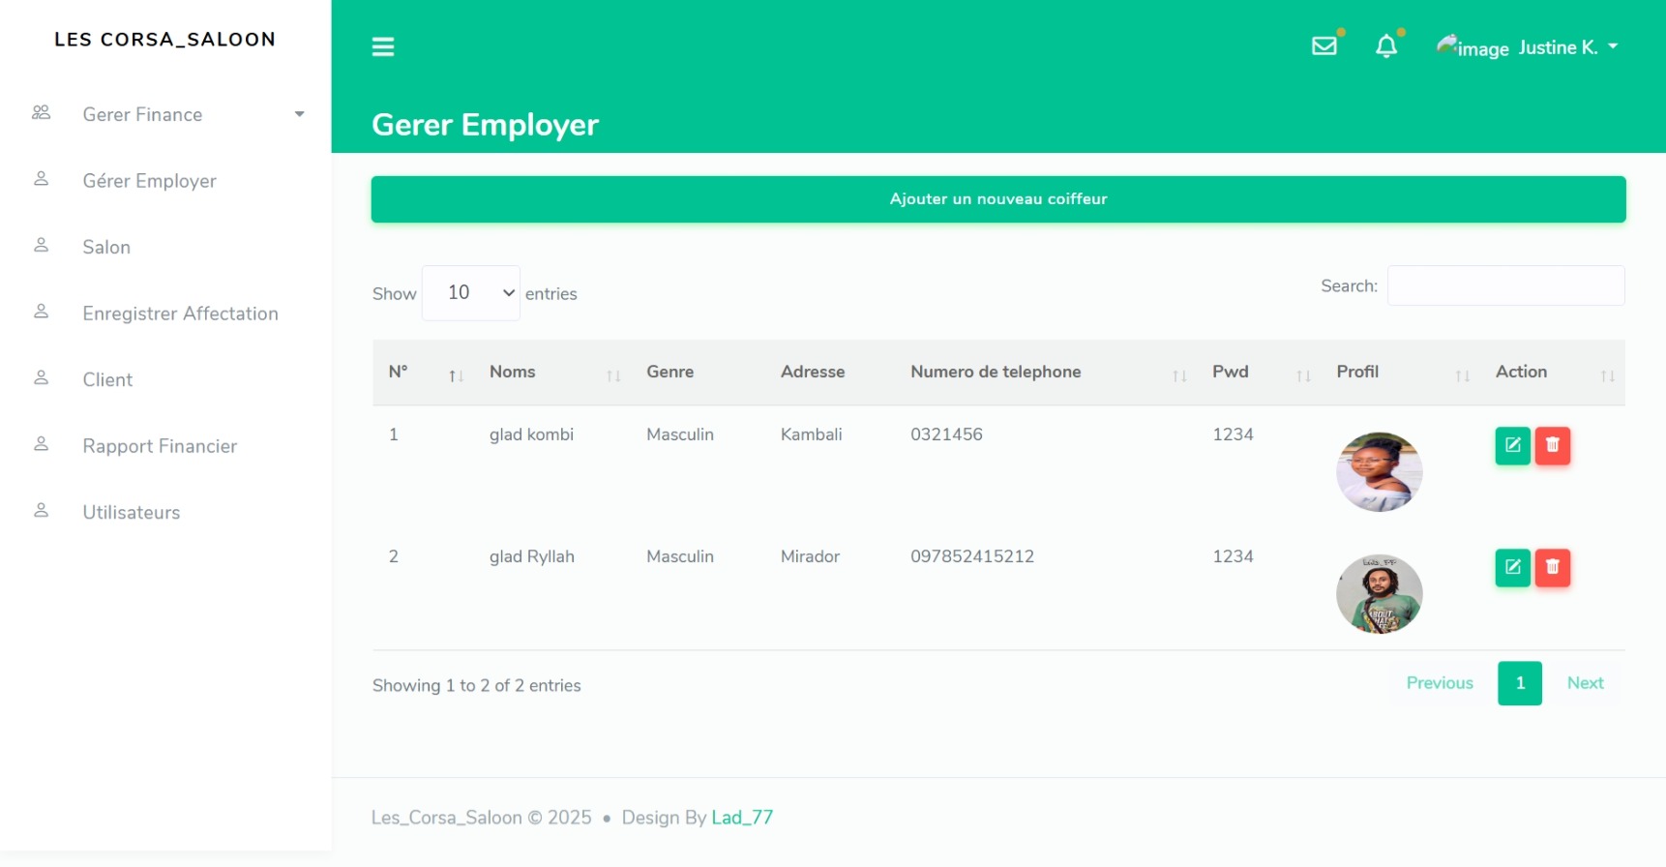Click edit icon for glad kombi
The image size is (1666, 867).
click(1512, 445)
